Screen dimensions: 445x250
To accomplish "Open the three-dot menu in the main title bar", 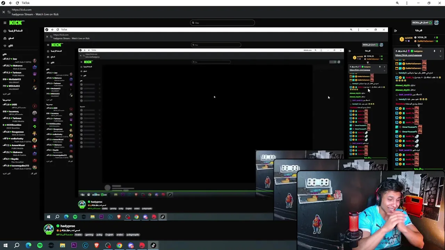I will [x=407, y=3].
